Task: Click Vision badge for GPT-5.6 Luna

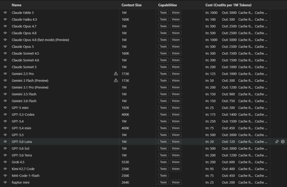Action: tap(176, 142)
